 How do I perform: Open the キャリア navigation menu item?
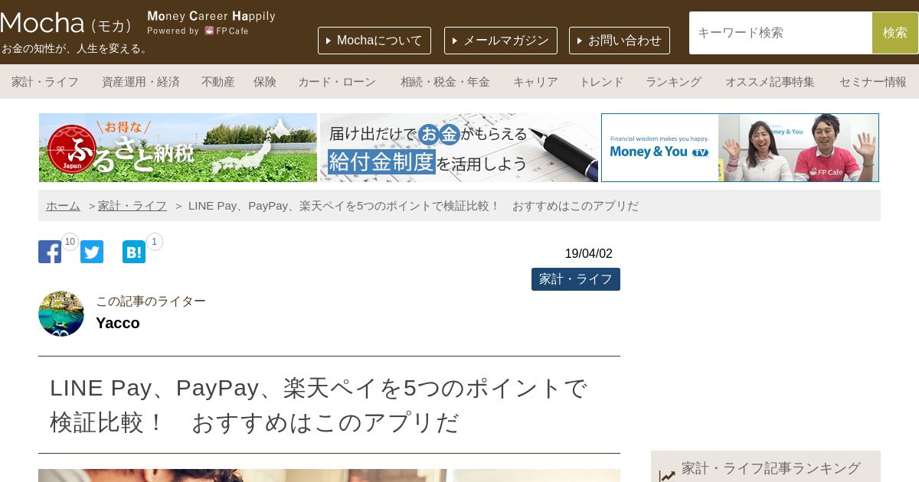click(535, 82)
